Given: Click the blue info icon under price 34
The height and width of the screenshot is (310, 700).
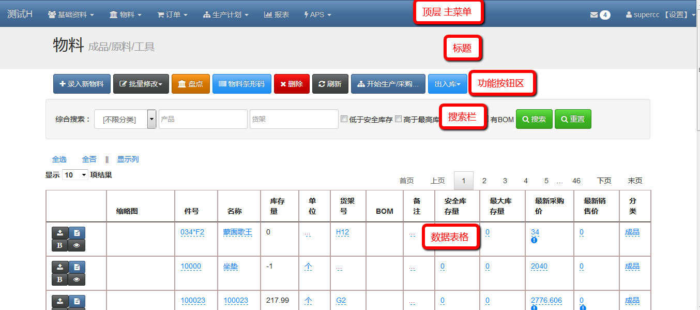Looking at the screenshot, I should (534, 240).
